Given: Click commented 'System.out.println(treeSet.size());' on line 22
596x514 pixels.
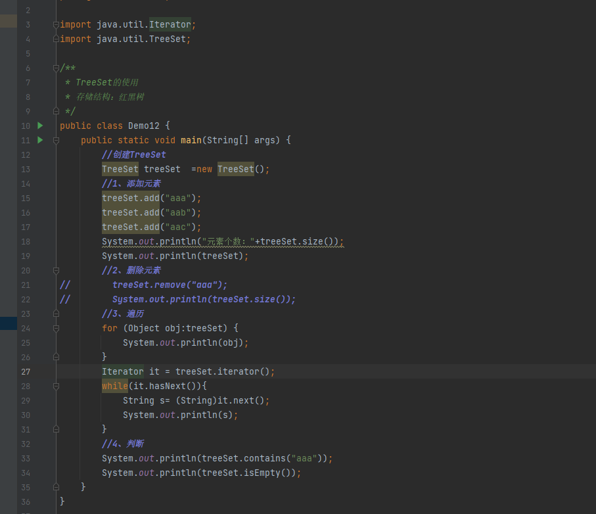Looking at the screenshot, I should click(204, 299).
